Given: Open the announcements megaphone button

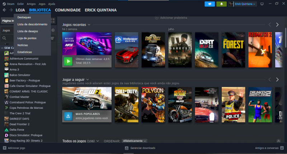Looking at the screenshot, I should 210,4.
